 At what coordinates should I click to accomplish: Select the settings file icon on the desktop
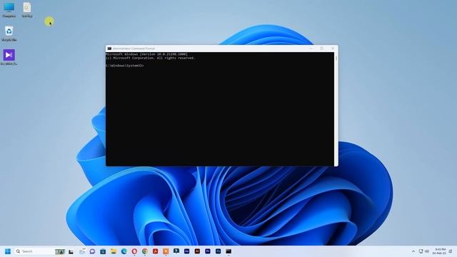click(27, 9)
